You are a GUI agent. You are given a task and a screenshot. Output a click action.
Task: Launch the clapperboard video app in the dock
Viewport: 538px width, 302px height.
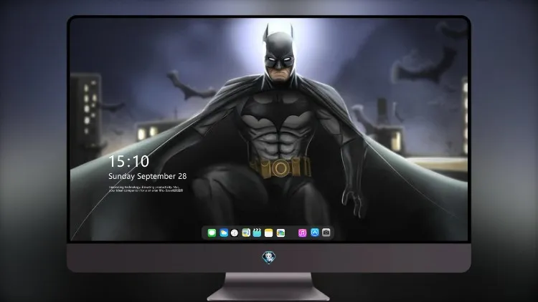click(257, 233)
